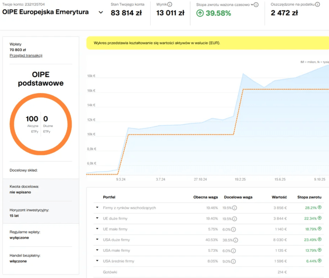329x278 pixels.
Task: Click the info icon next to Wynik
Action: [170, 5]
